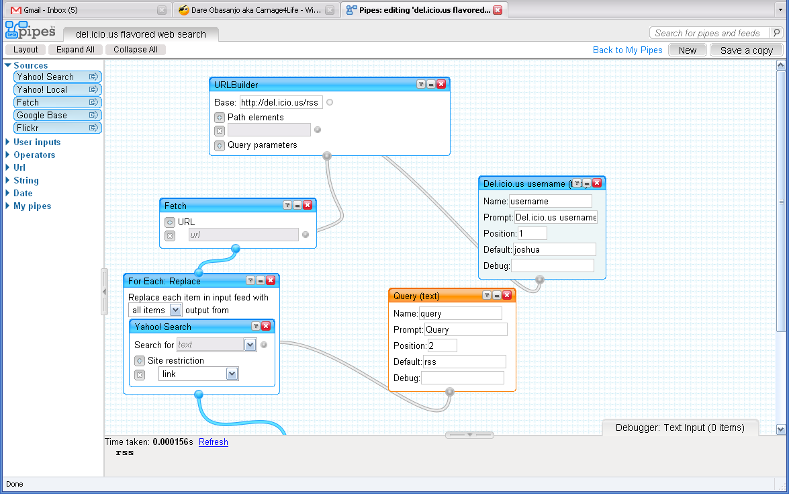Select path element connector terminal

pos(318,130)
